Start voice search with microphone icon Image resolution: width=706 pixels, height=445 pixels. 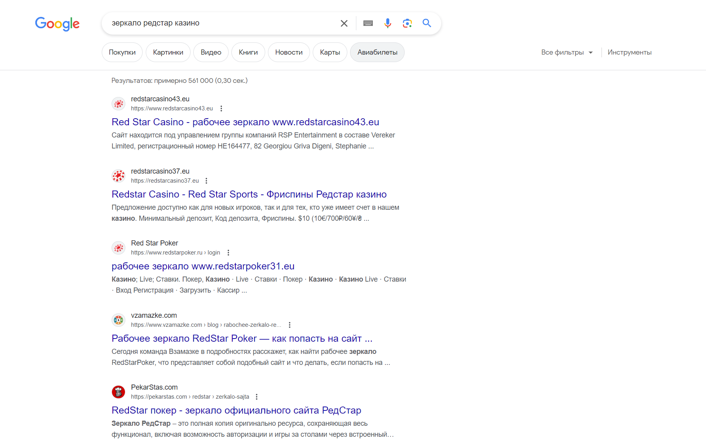pyautogui.click(x=388, y=23)
